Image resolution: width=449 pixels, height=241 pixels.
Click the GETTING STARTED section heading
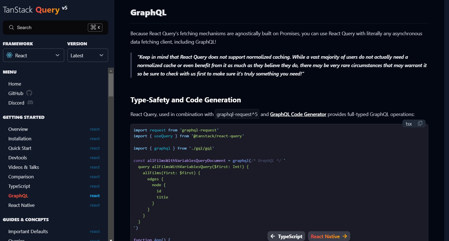pos(24,117)
